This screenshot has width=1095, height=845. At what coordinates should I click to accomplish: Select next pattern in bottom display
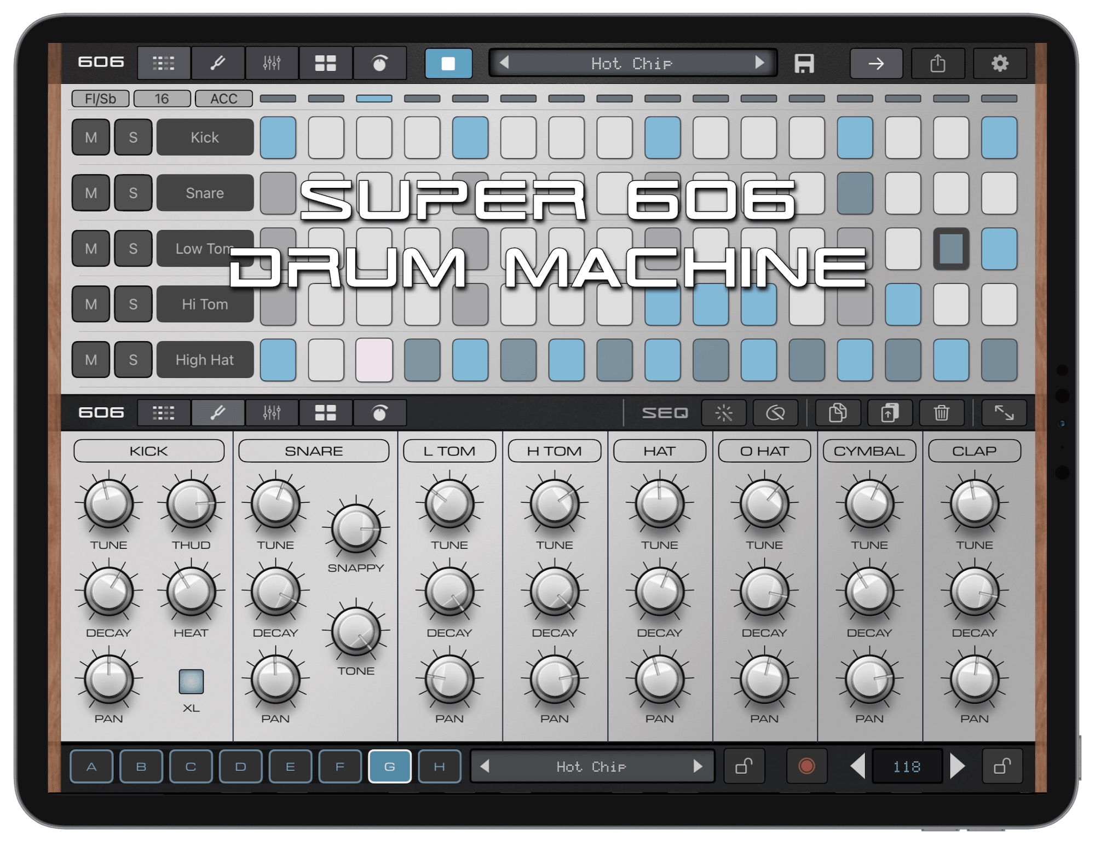[698, 766]
